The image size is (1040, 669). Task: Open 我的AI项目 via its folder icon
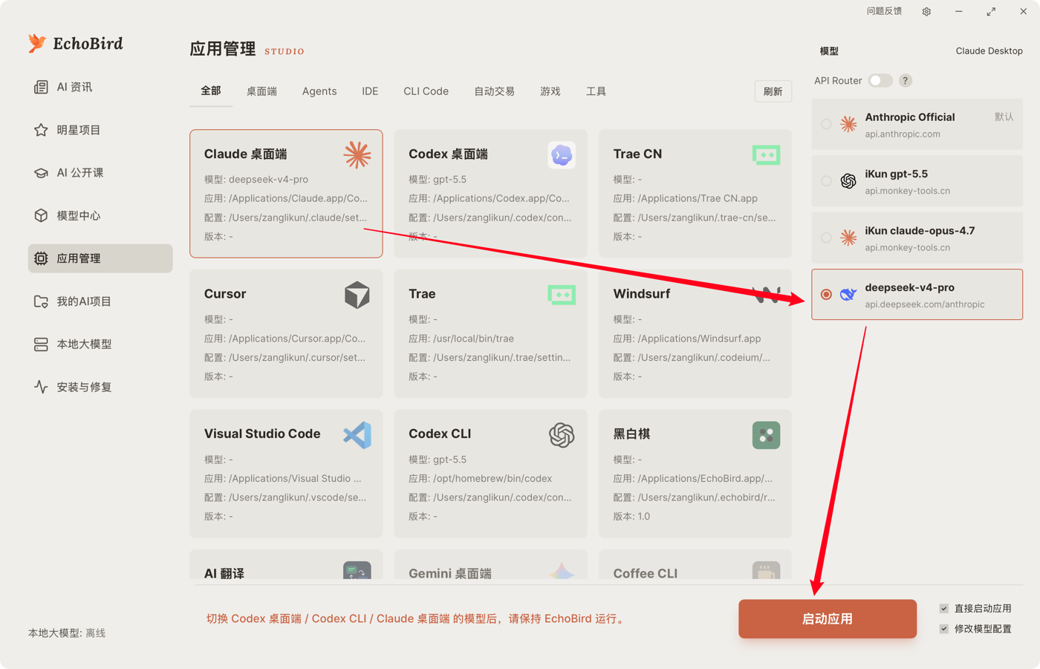click(41, 301)
